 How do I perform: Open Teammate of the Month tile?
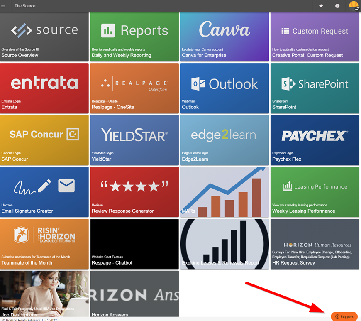pyautogui.click(x=44, y=244)
